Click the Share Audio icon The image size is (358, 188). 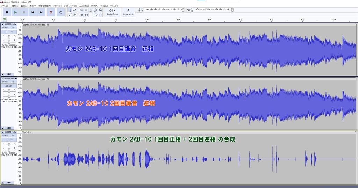click(128, 12)
